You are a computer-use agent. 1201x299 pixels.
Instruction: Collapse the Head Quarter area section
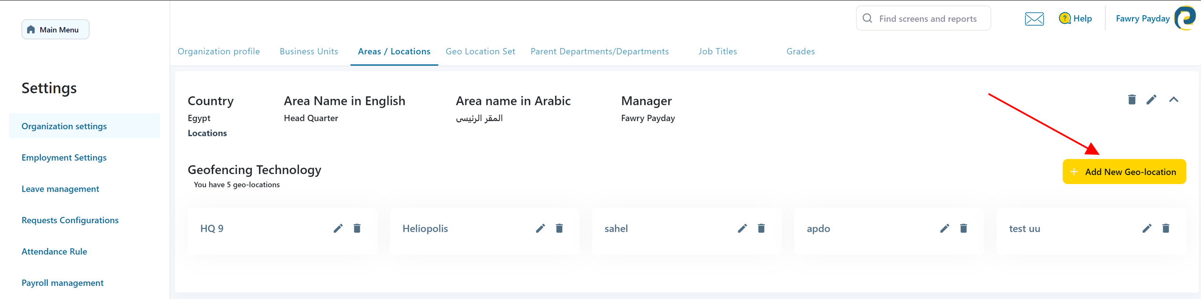tap(1173, 100)
